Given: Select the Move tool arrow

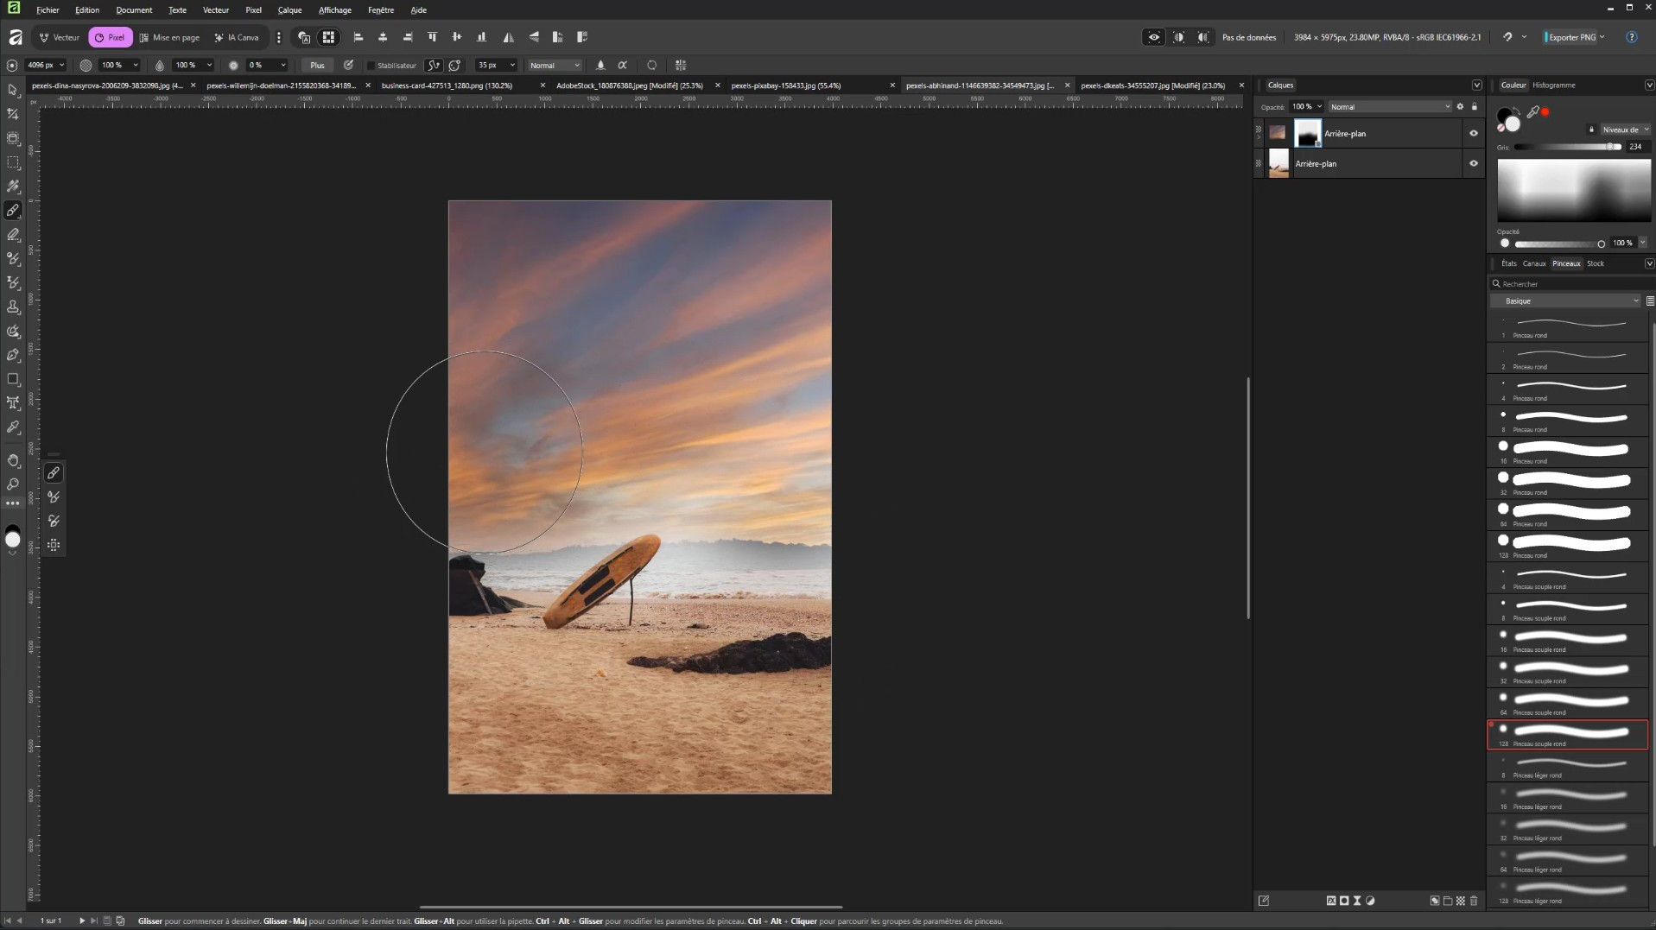Looking at the screenshot, I should pos(13,90).
